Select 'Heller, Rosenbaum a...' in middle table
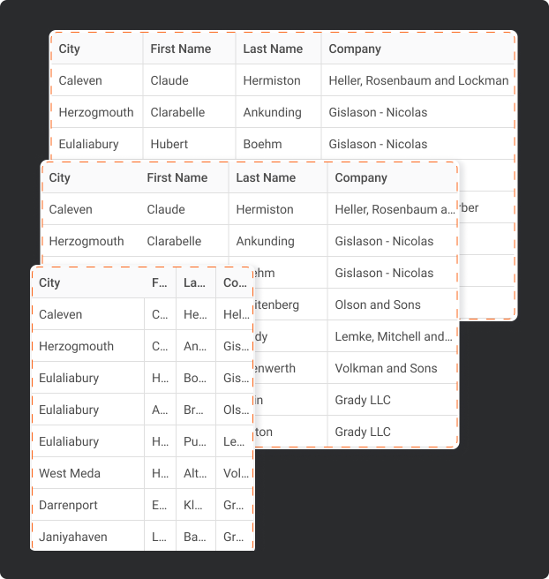Image resolution: width=549 pixels, height=579 pixels. coord(395,209)
